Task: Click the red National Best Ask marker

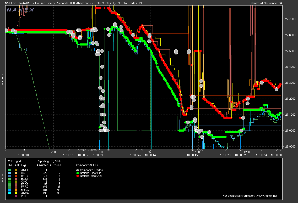Action: point(78,176)
